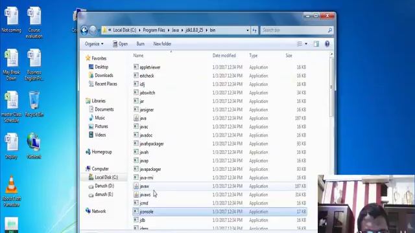This screenshot has width=415, height=233.
Task: Select the idlj application icon
Action: [136, 84]
